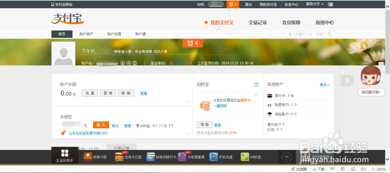This screenshot has width=390, height=173.
Task: Open the 支付宝钱包 link in top bar
Action: [x=62, y=4]
